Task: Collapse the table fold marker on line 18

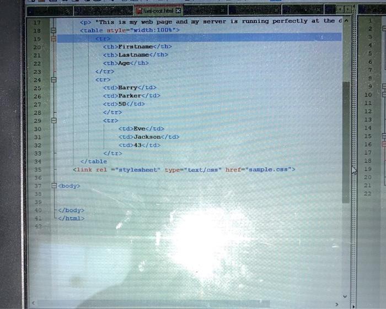Action: [x=53, y=30]
